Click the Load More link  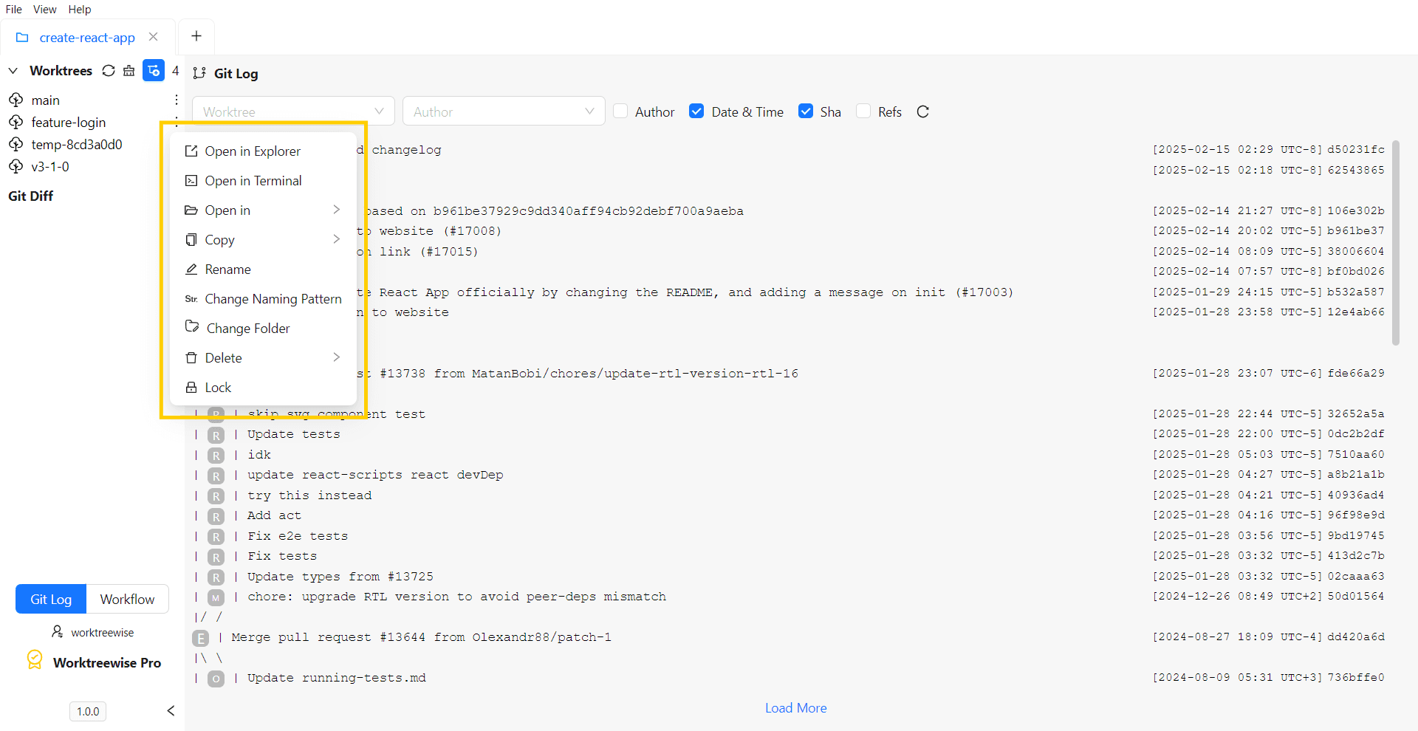[x=795, y=707]
